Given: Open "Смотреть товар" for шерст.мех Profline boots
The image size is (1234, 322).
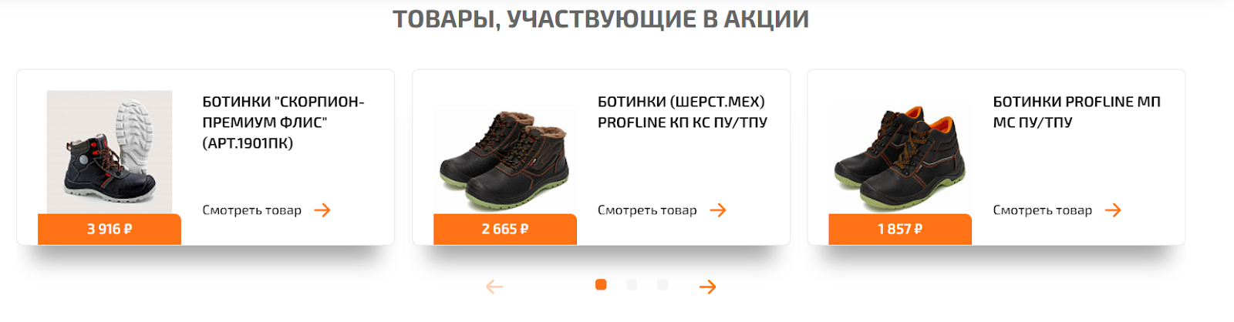Looking at the screenshot, I should (647, 210).
